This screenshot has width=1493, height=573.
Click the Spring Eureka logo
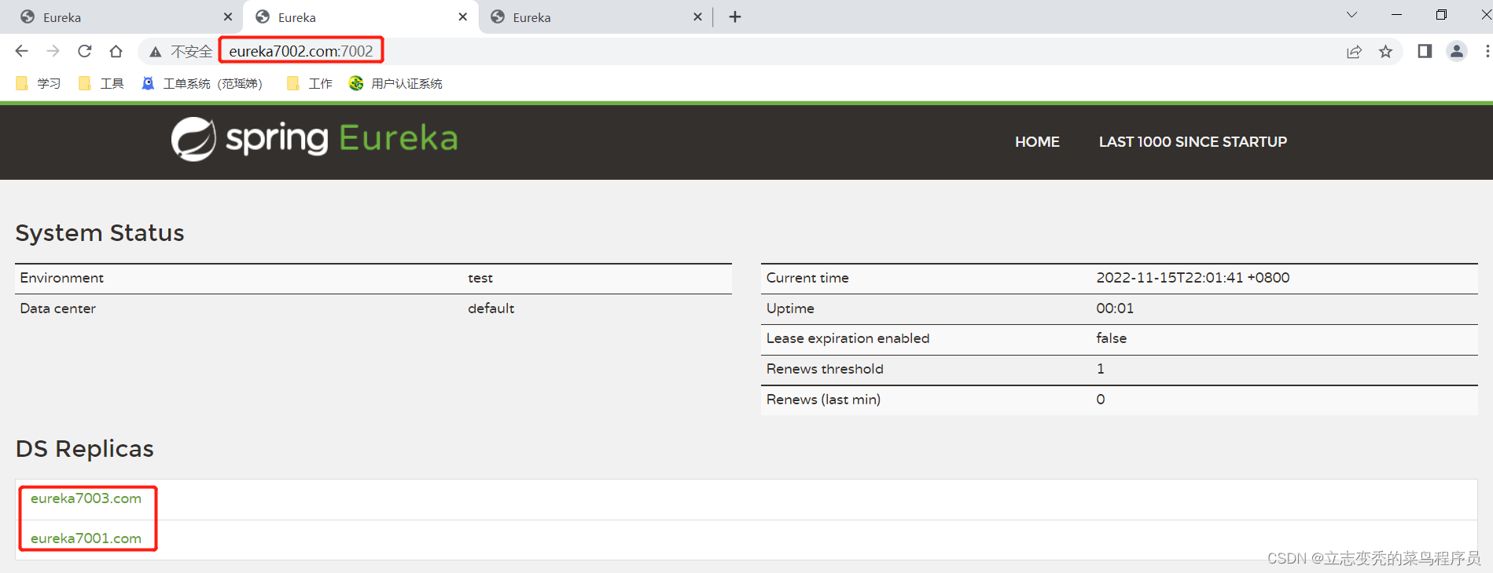click(x=314, y=139)
